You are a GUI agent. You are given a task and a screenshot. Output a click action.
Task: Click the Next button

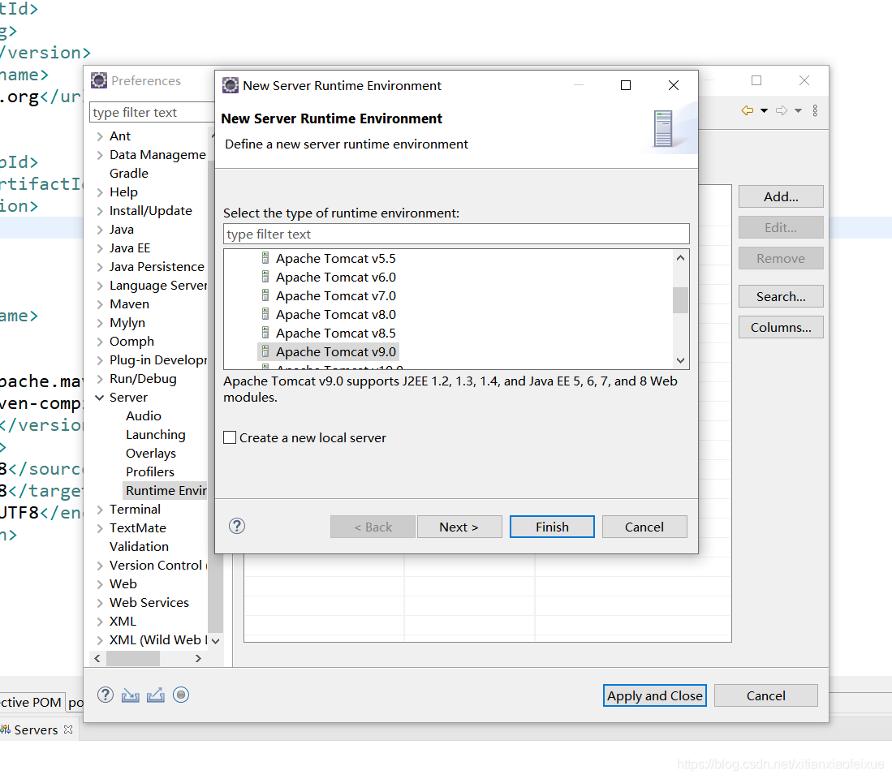459,527
